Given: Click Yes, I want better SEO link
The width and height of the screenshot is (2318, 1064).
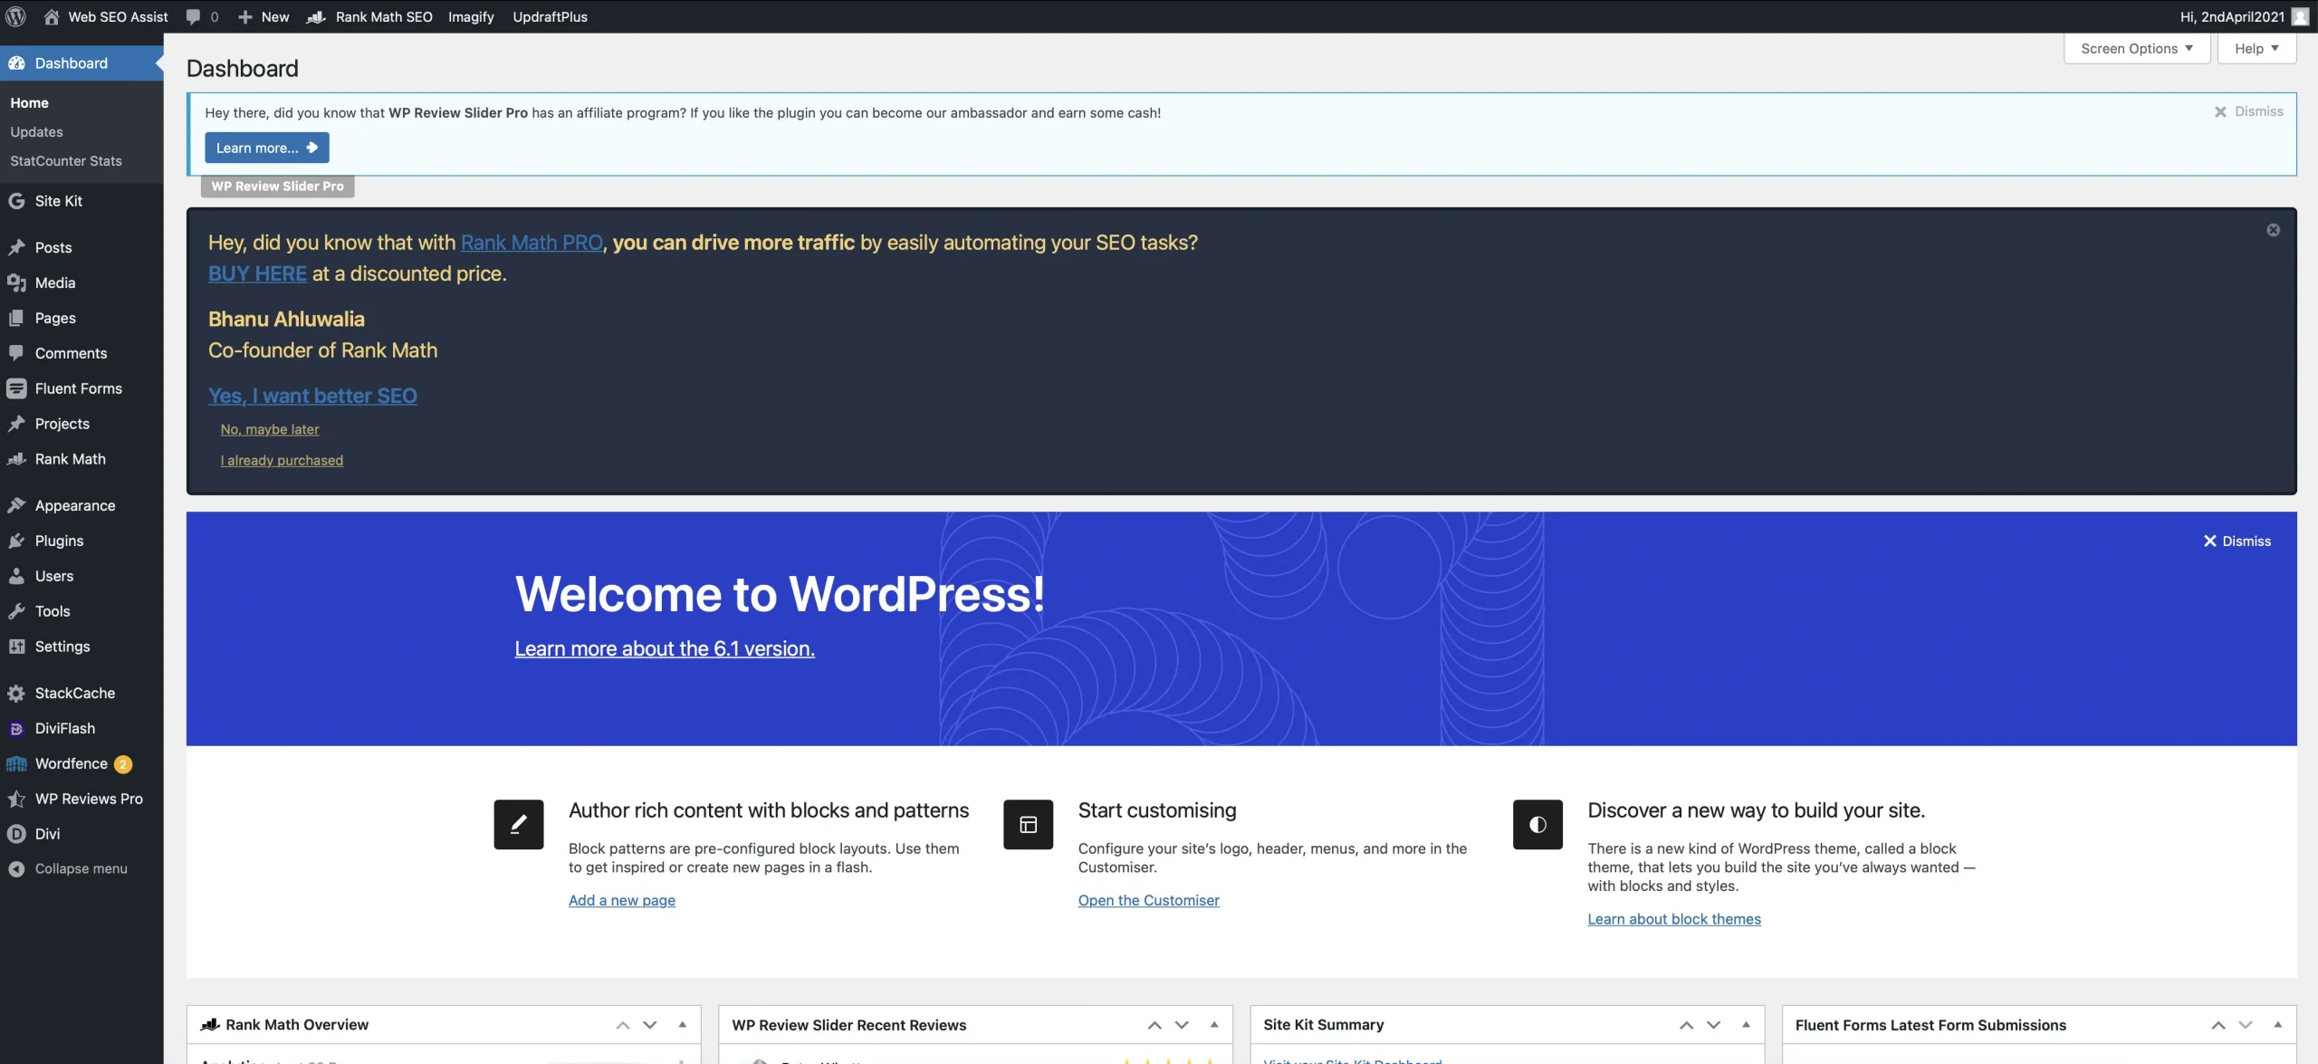Looking at the screenshot, I should click(x=312, y=396).
